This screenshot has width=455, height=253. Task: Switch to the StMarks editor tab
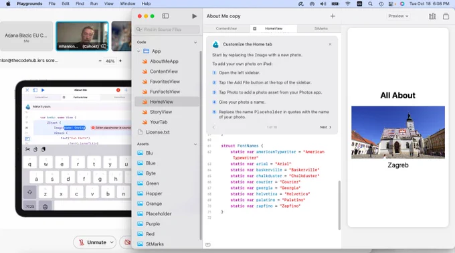(321, 28)
